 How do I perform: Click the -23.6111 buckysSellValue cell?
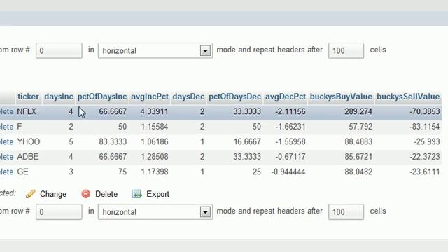pos(425,171)
